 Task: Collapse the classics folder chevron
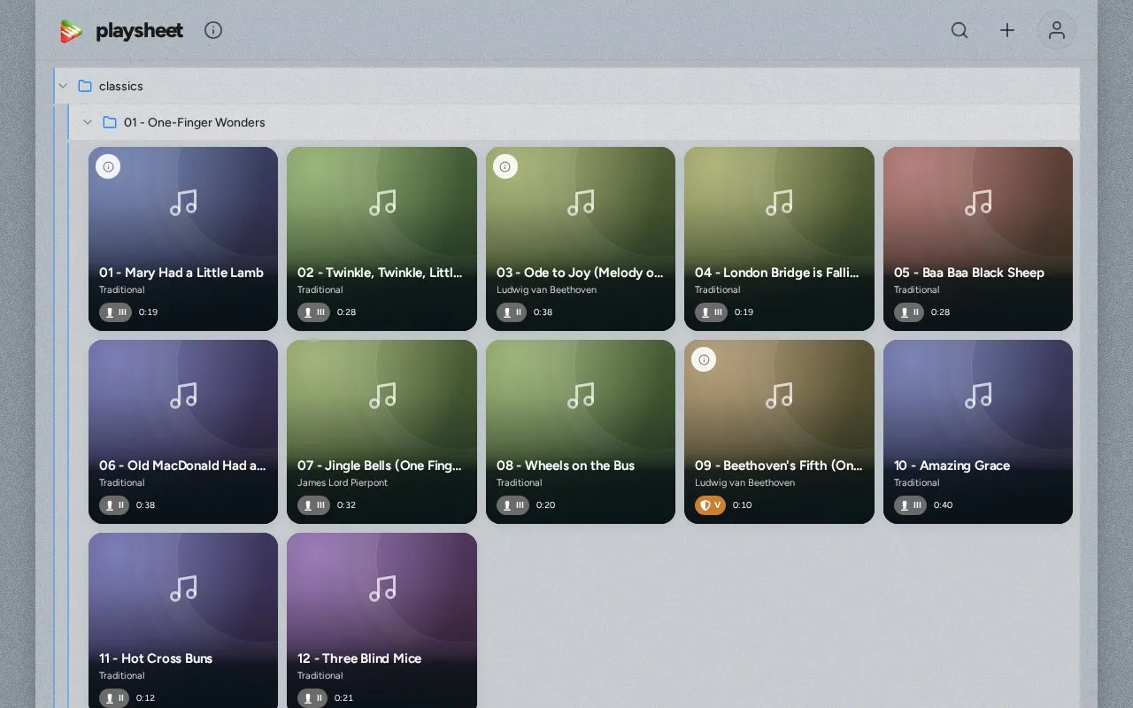point(63,86)
